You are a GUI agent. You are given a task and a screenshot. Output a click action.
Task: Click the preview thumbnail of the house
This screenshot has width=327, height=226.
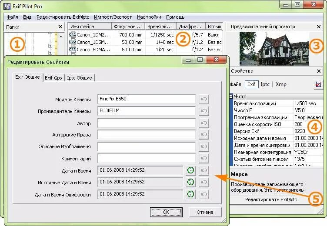coord(274,49)
